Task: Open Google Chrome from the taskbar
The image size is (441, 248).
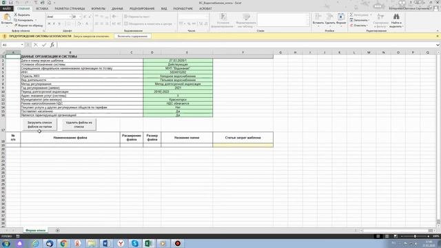Action: [x=63, y=243]
